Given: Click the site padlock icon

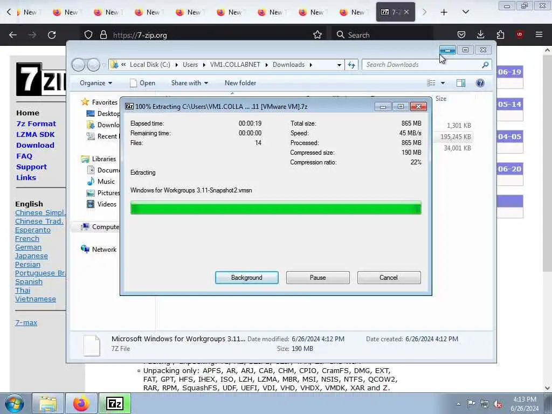Looking at the screenshot, I should tap(103, 35).
